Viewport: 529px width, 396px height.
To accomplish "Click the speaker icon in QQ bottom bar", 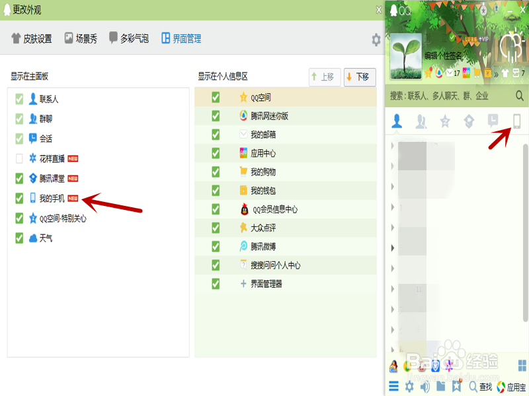I will [x=425, y=387].
